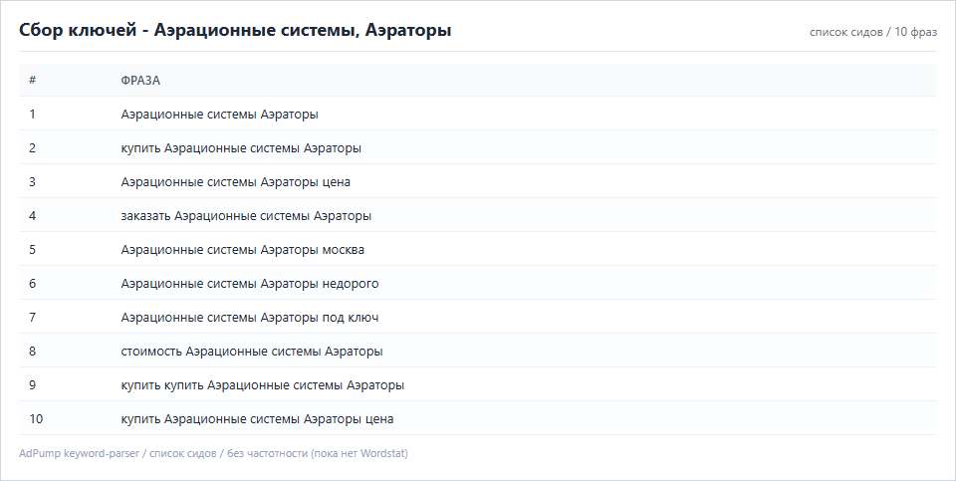The height and width of the screenshot is (481, 956).
Task: Click row number 9 cell
Action: pos(32,385)
